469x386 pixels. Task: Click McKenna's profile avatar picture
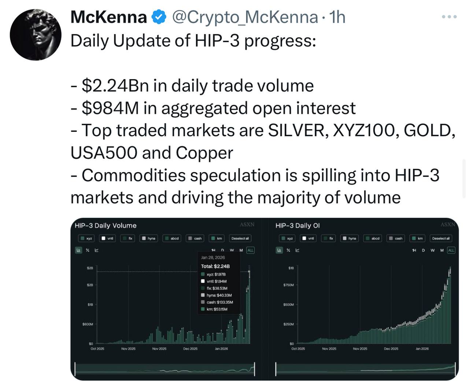(36, 34)
